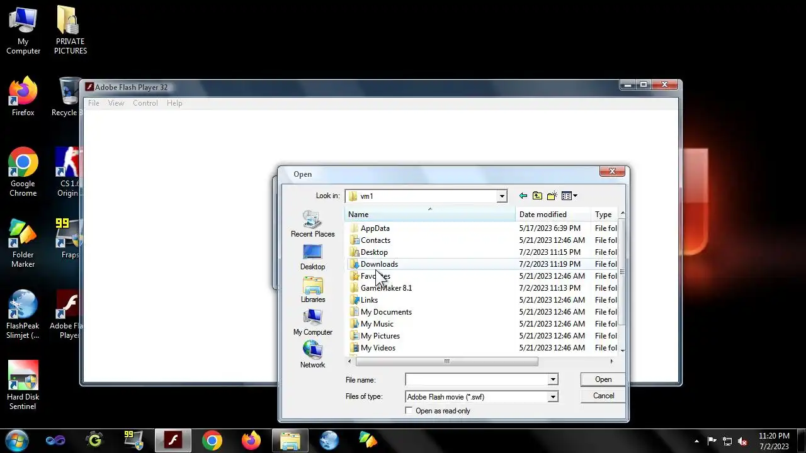Click date 7/2/2023 11:19 PM for Downloads
This screenshot has width=806, height=453.
point(550,264)
